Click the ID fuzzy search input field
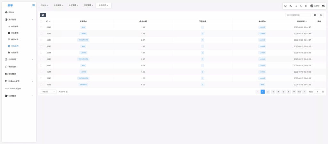Viewport: 328px width, 144px height. [298, 15]
